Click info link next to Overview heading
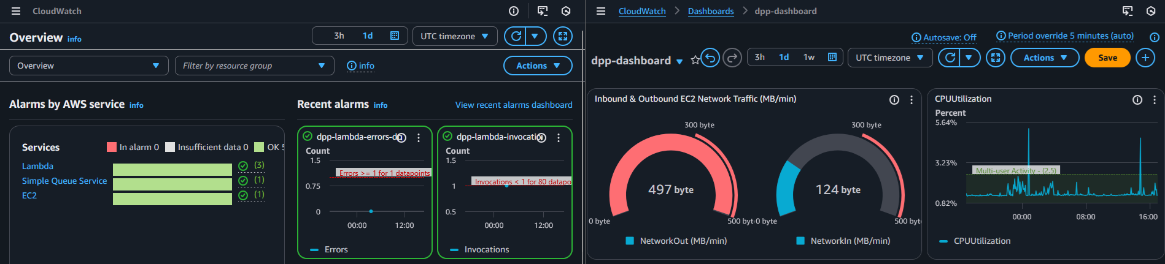Screen dimensions: 1165x264 (x=74, y=39)
